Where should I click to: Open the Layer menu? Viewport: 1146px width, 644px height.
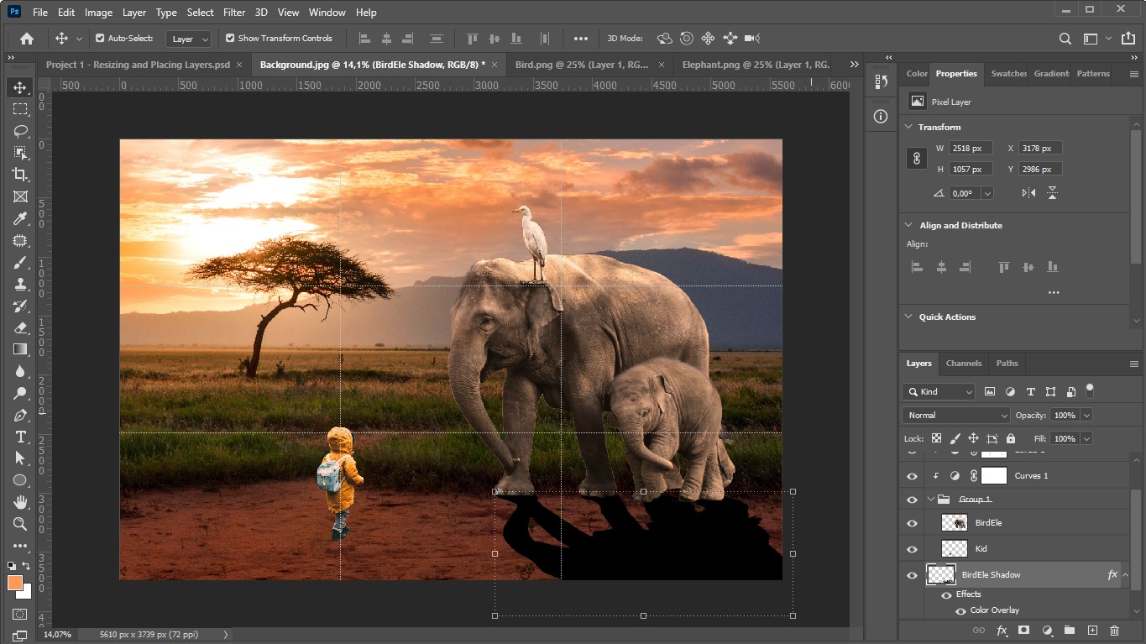(x=133, y=13)
